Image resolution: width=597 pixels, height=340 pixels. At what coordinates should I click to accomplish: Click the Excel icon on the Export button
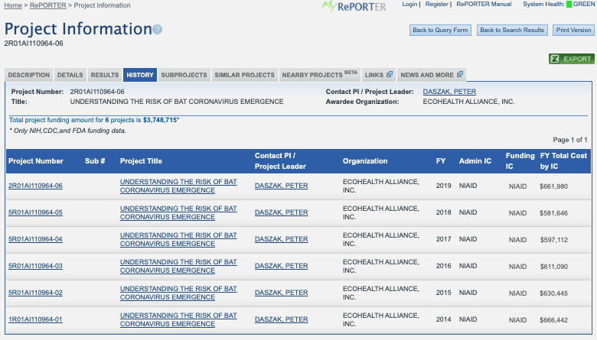pyautogui.click(x=555, y=59)
